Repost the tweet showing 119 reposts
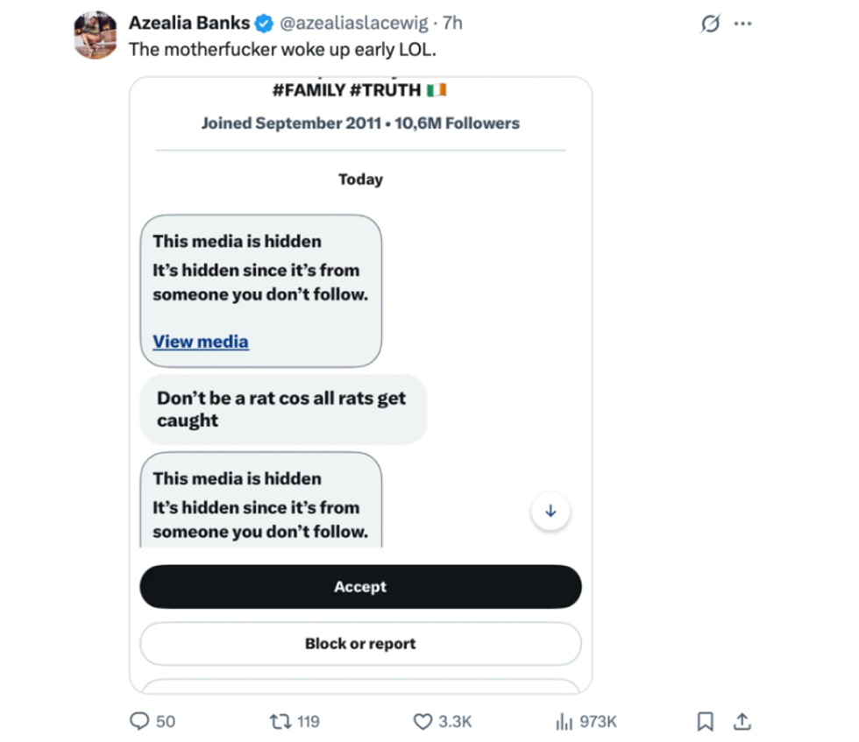Screen dimensions: 859x742 tap(283, 721)
